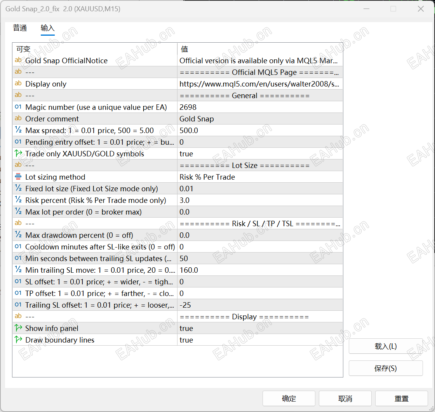Toggle the Trade only XAUUSD/GOLD symbols true value
This screenshot has width=435, height=412.
[260, 154]
